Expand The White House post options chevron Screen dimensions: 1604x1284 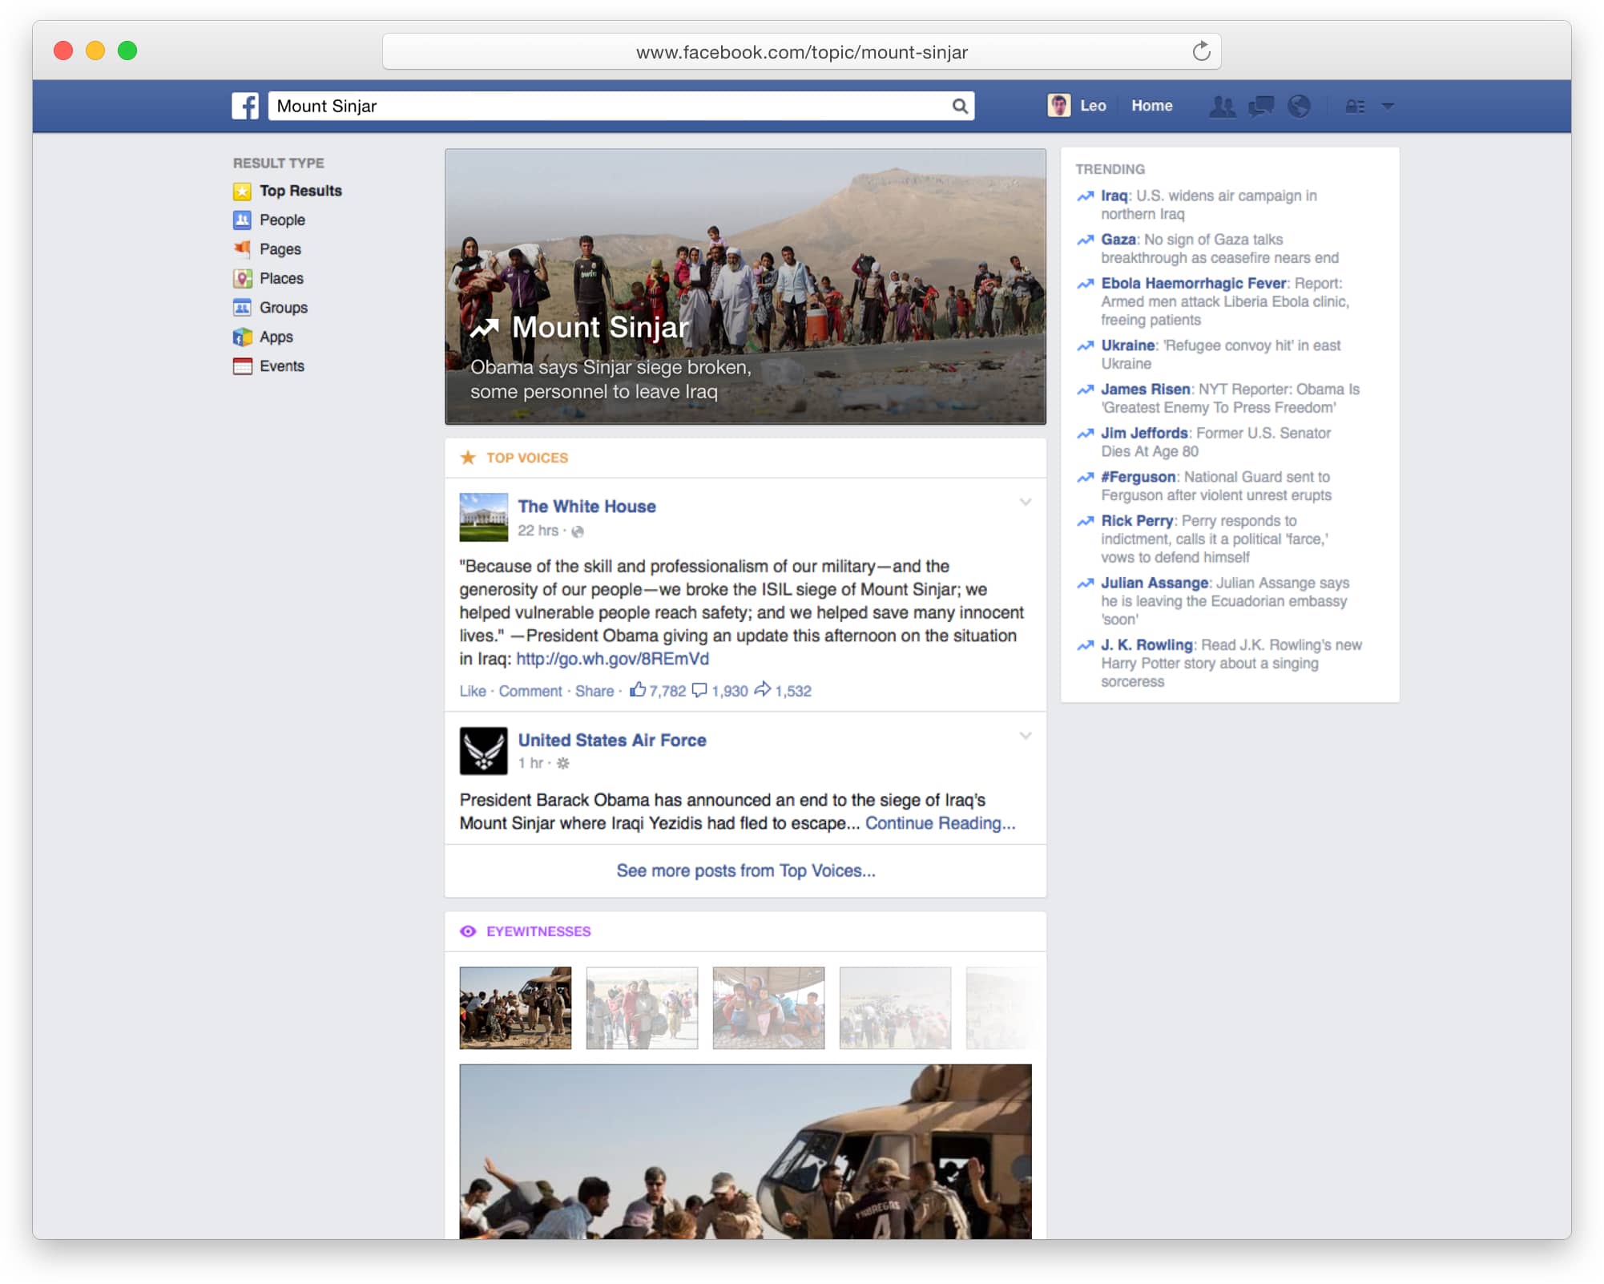click(x=1025, y=502)
